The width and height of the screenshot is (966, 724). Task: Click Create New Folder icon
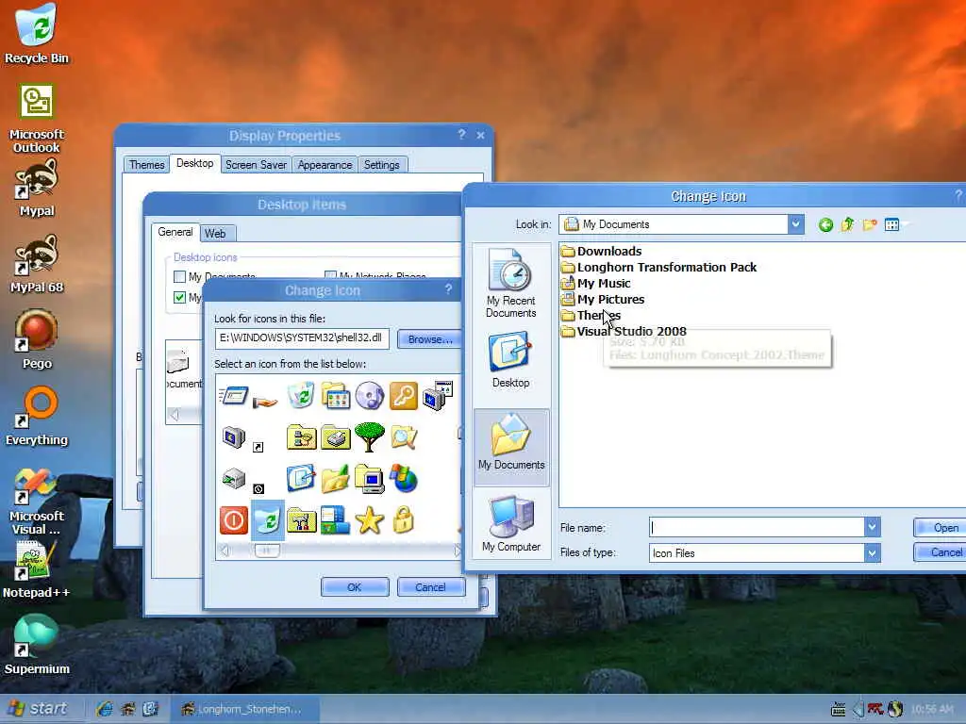tap(869, 224)
